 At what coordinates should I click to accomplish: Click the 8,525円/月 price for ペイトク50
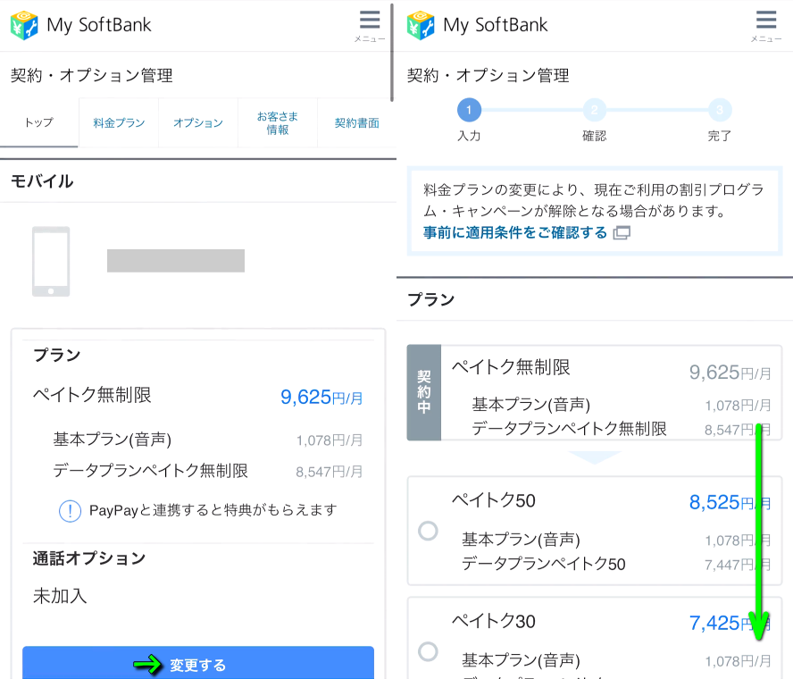[730, 502]
